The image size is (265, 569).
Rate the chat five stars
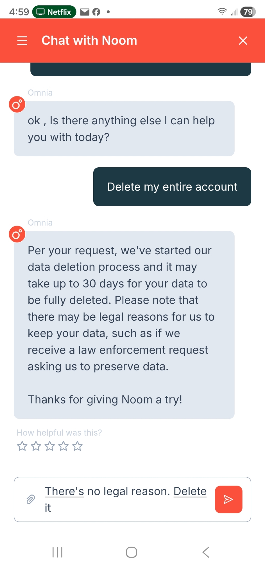click(x=77, y=446)
